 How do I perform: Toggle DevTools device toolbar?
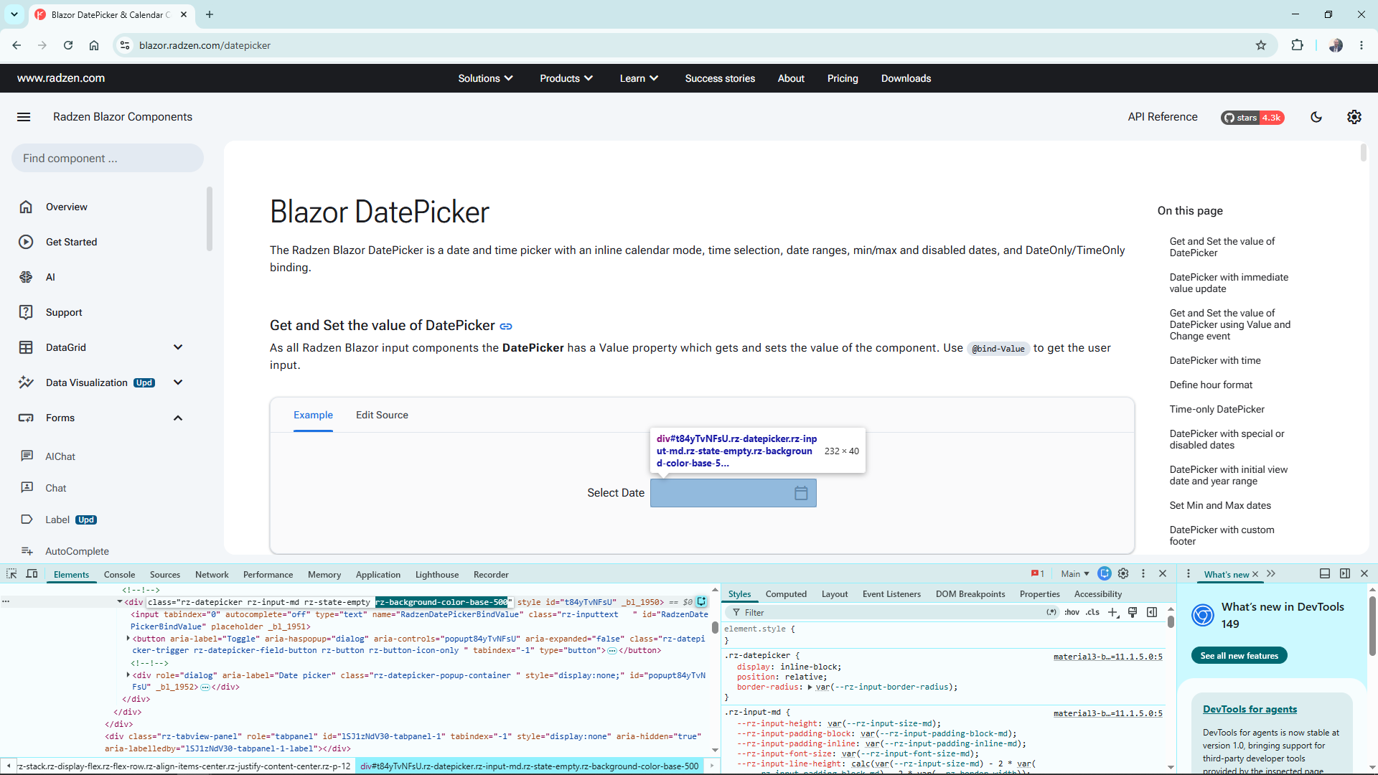(x=32, y=574)
